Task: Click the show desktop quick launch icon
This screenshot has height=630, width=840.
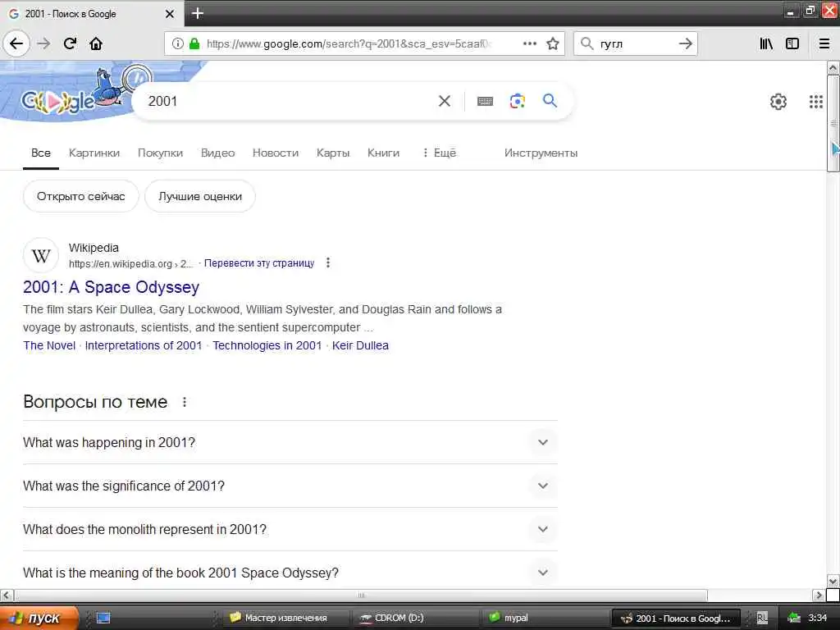Action: (103, 618)
